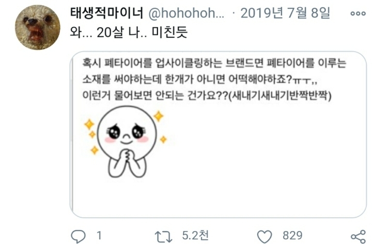The image size is (372, 244).
Task: Open the tweet's three-dot more options menu
Action: [358, 13]
